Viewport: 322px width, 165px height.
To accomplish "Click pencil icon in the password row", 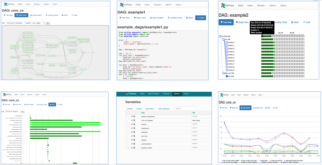I will [132, 128].
